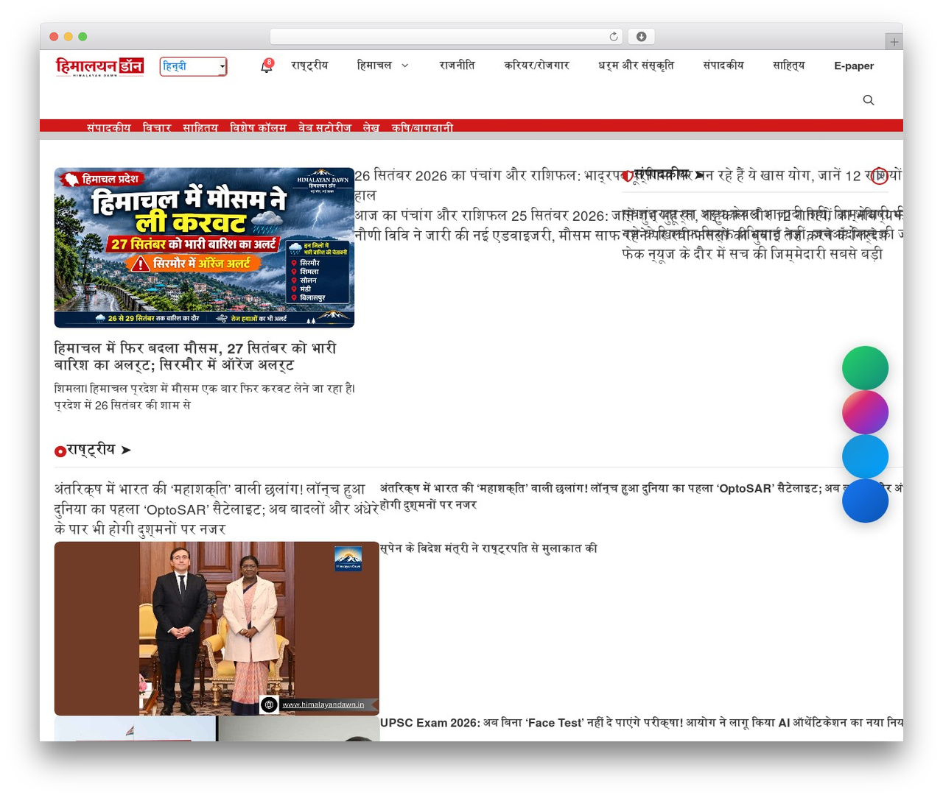Open कृषि/बागवानी in the red bar

pos(422,127)
